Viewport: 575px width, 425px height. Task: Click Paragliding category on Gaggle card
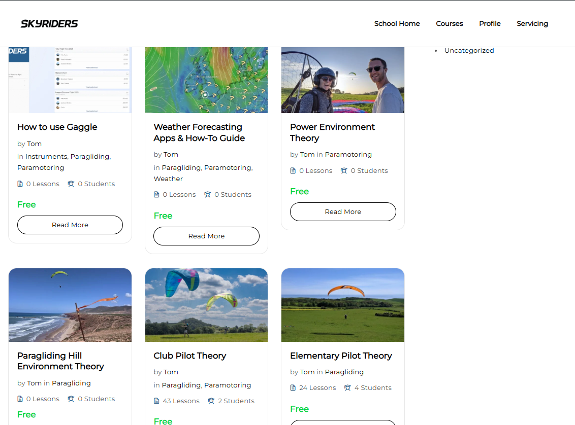click(90, 156)
